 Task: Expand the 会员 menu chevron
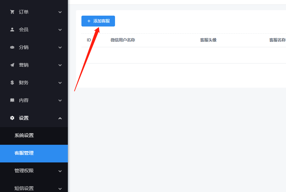[60, 30]
